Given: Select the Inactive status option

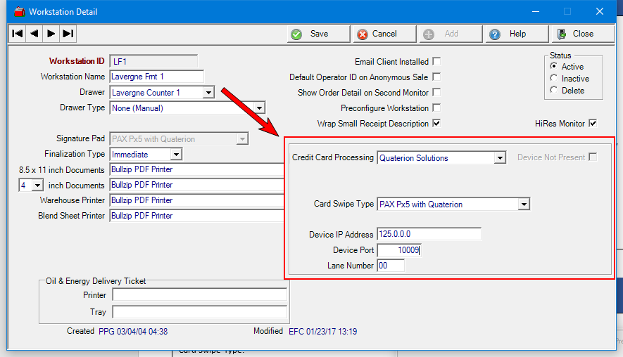Looking at the screenshot, I should coord(554,79).
